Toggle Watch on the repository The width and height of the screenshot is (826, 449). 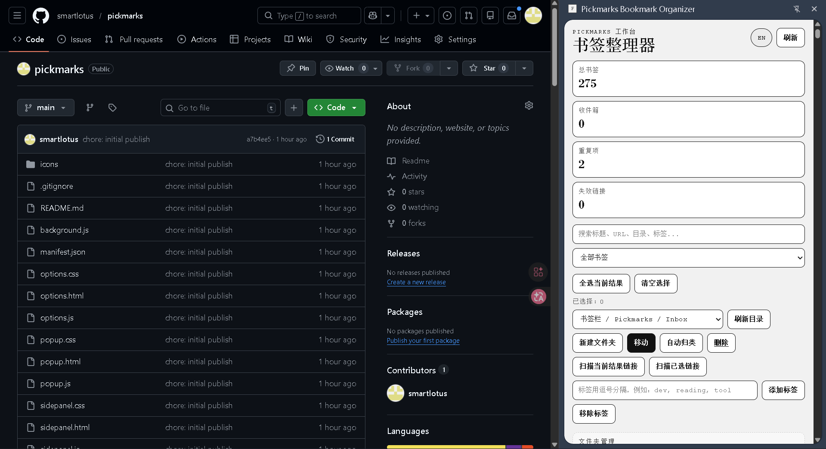344,68
